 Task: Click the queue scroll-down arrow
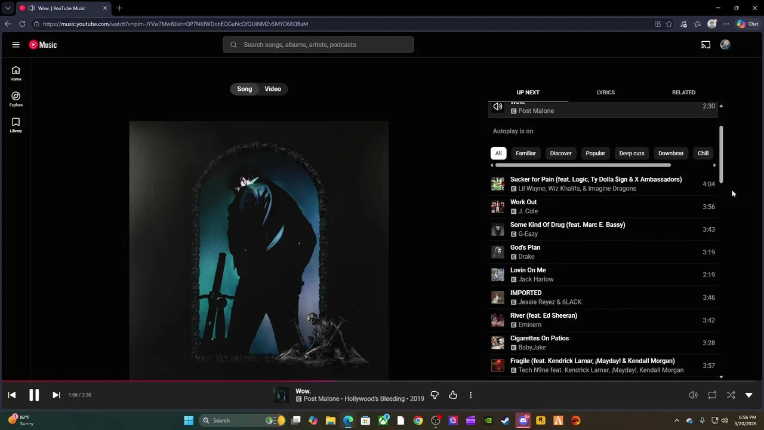[721, 377]
